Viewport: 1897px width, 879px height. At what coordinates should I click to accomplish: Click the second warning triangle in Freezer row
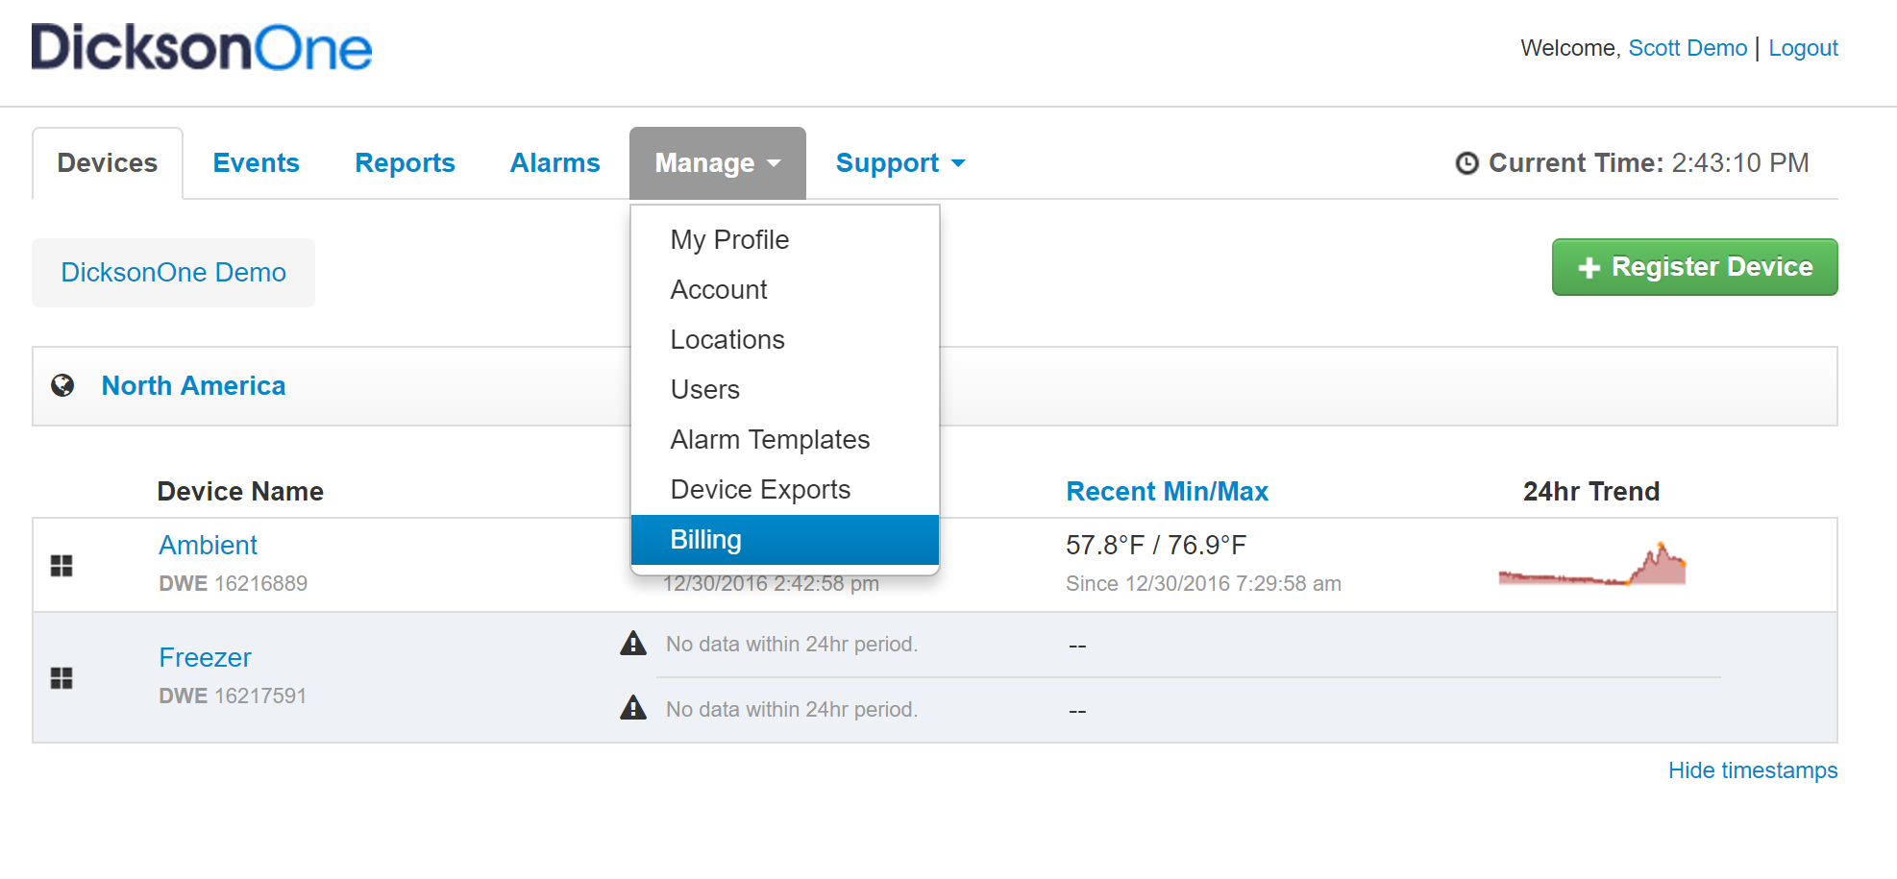[x=633, y=708]
